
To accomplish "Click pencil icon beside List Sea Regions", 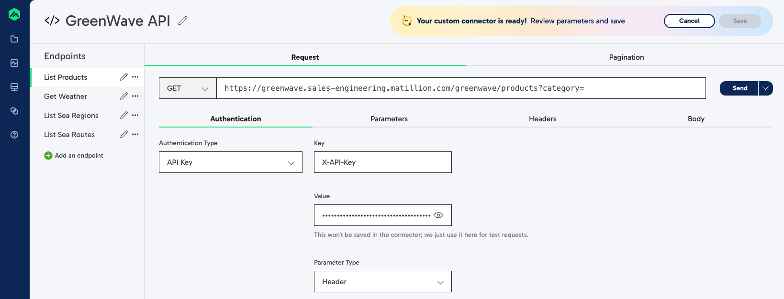I will [123, 115].
